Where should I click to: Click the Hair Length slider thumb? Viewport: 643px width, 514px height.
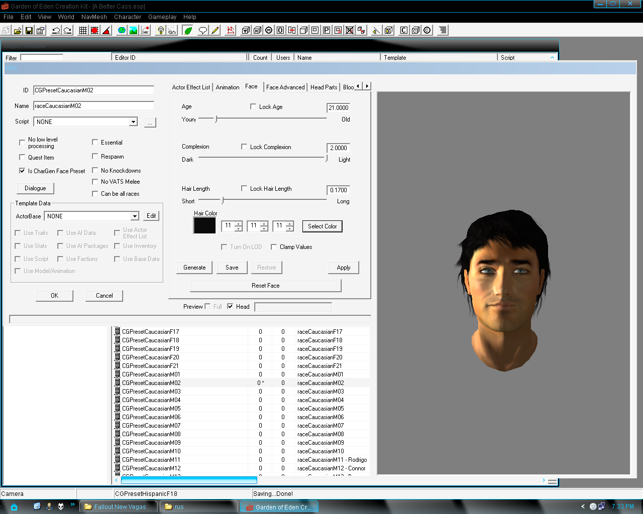pos(223,200)
